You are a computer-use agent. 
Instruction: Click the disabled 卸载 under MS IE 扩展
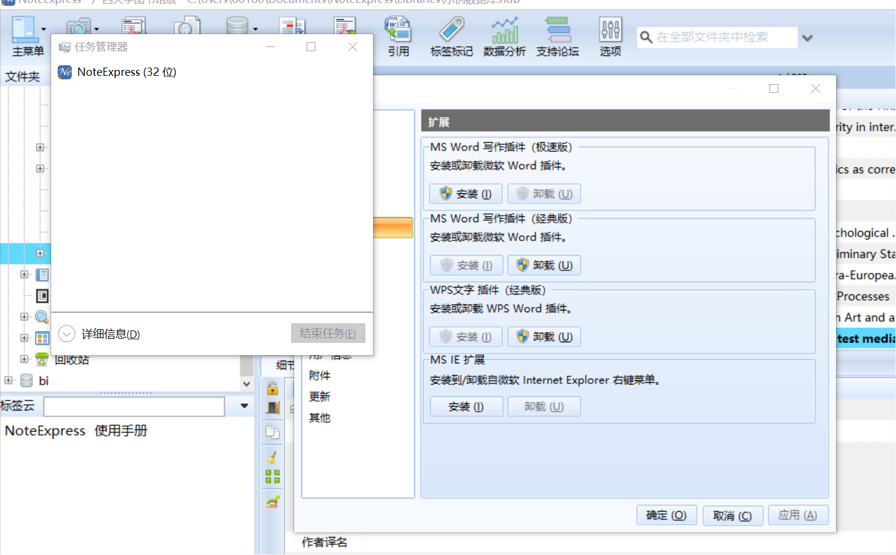pos(544,407)
